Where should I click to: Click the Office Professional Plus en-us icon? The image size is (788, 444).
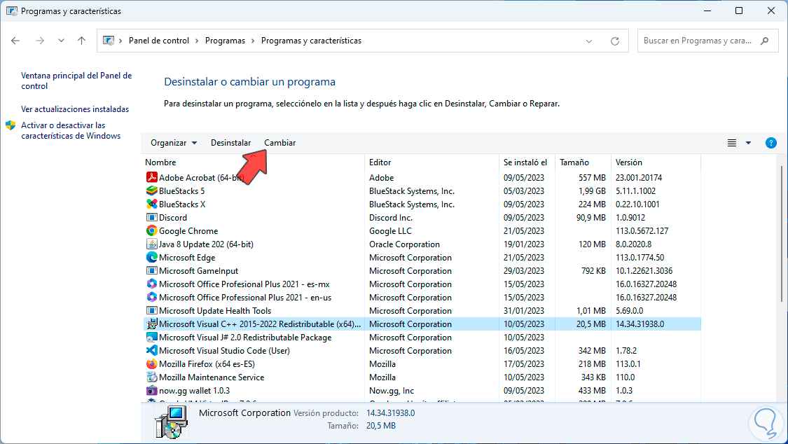click(x=152, y=298)
